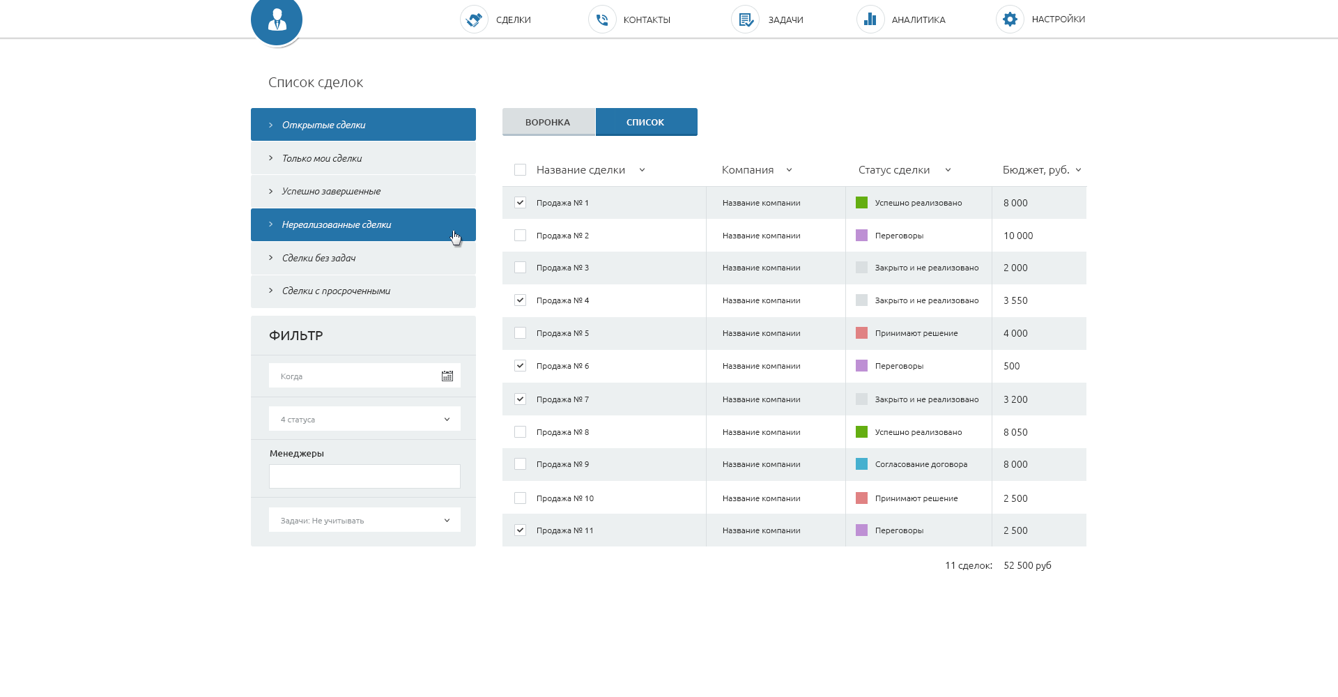This screenshot has height=697, width=1338.
Task: Open the Продажа № 10 deal name
Action: (x=565, y=498)
